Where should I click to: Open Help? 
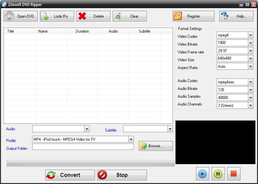(x=236, y=16)
